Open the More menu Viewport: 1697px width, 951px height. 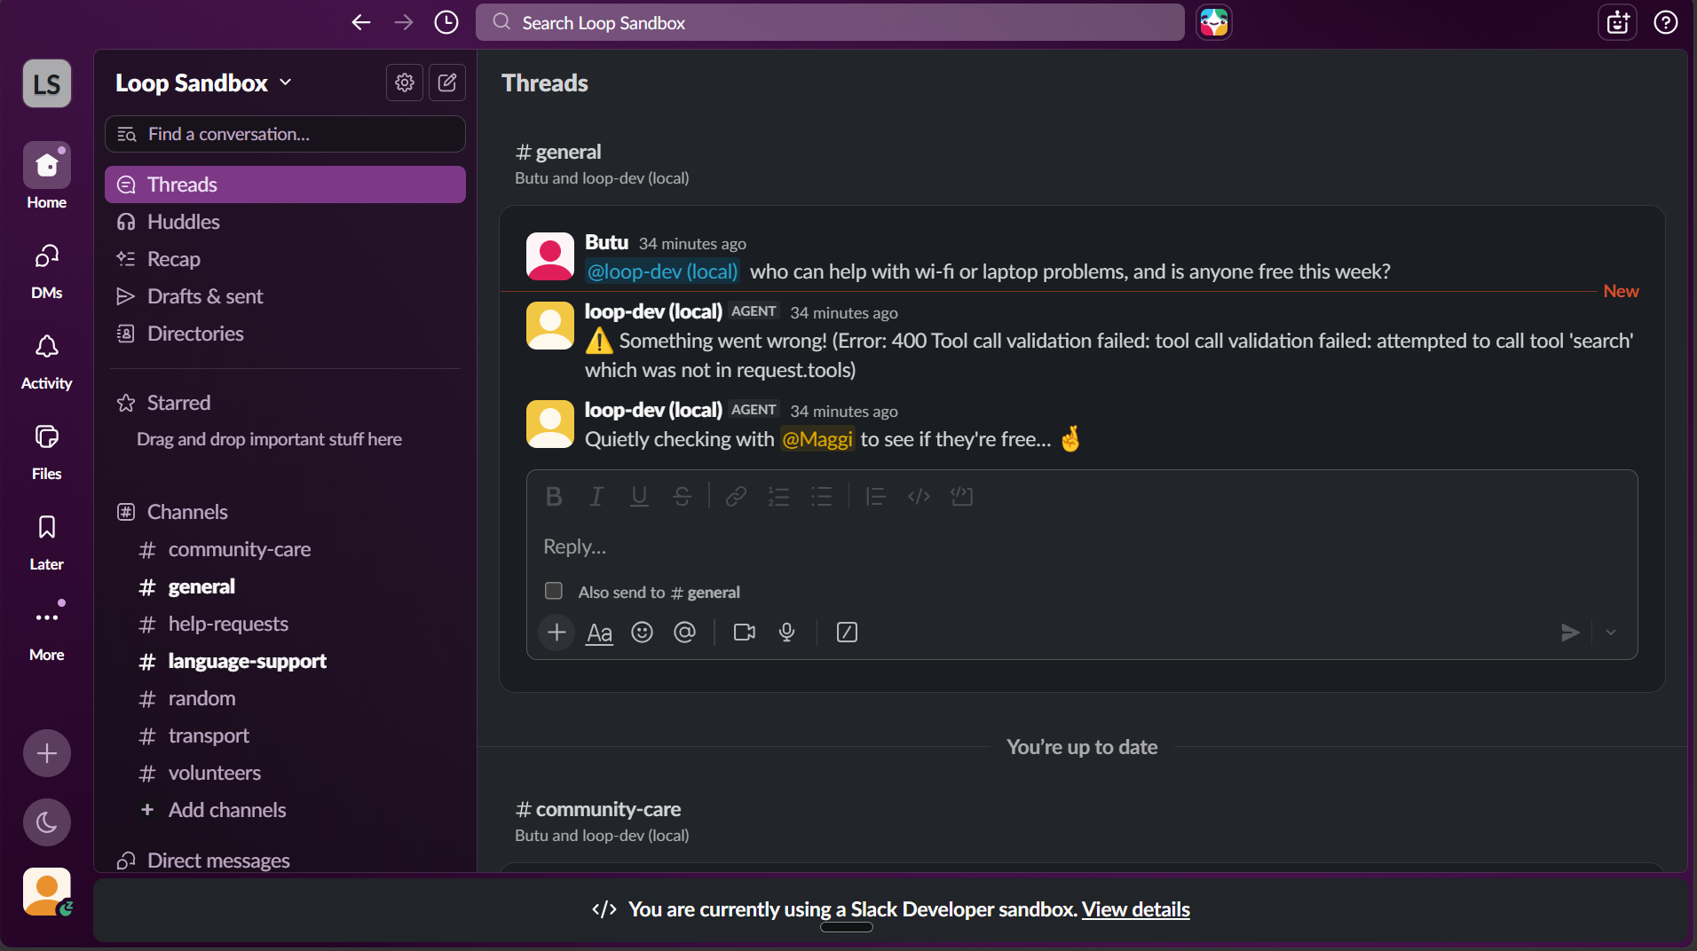[47, 631]
